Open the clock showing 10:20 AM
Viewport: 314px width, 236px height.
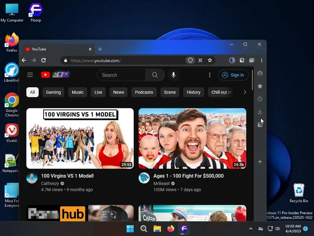click(293, 229)
